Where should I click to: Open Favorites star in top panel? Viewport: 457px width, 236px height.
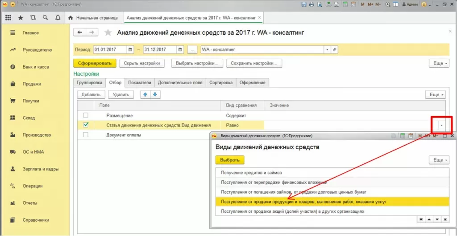21,18
